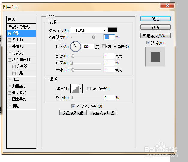Close the 图层样式 dialog with X
The width and height of the screenshot is (188, 162).
tap(167, 5)
